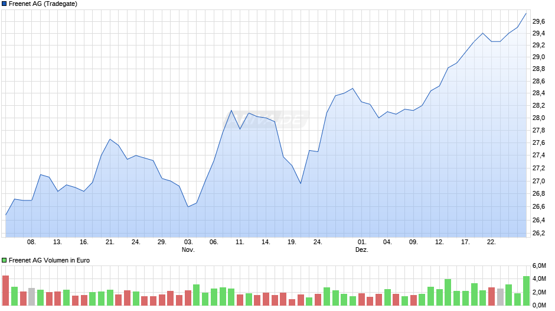Click the 28,0 price axis label
The image size is (555, 311).
[538, 118]
